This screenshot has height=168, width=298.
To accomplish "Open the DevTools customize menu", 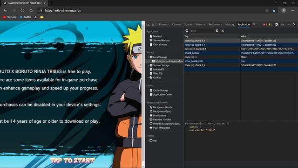I will tap(289, 24).
